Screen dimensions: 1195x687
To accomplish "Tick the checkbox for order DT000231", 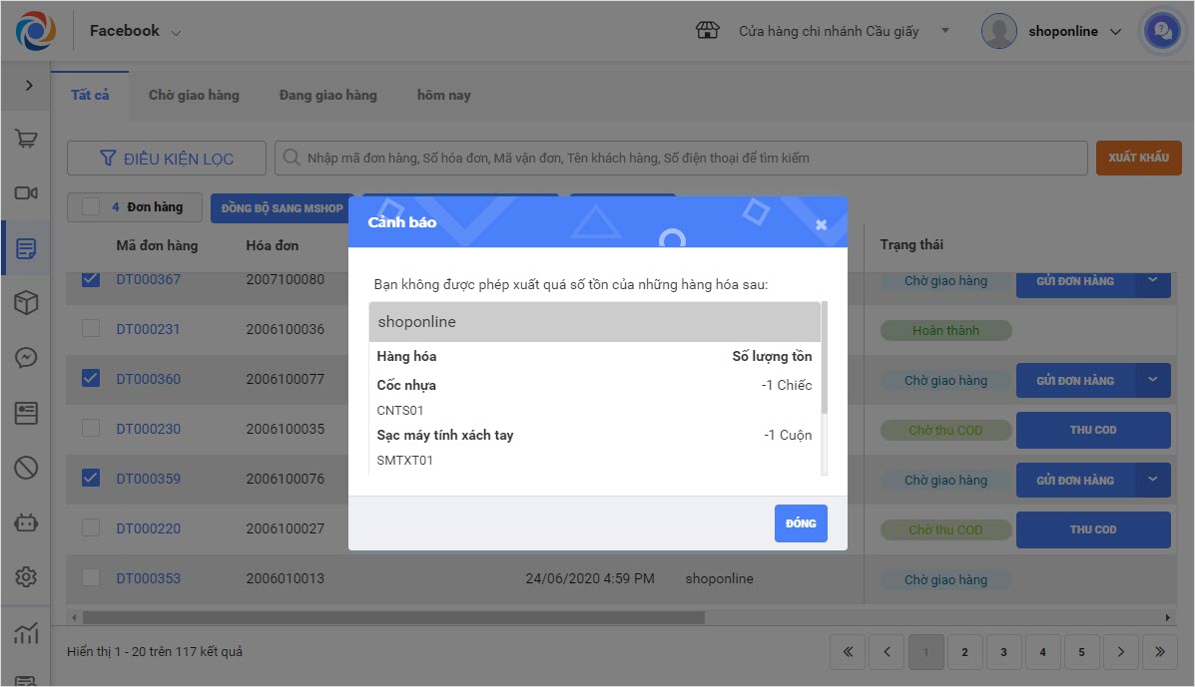I will [x=91, y=329].
